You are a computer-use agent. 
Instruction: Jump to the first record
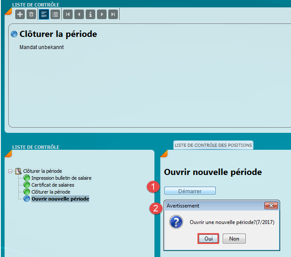pyautogui.click(x=68, y=14)
